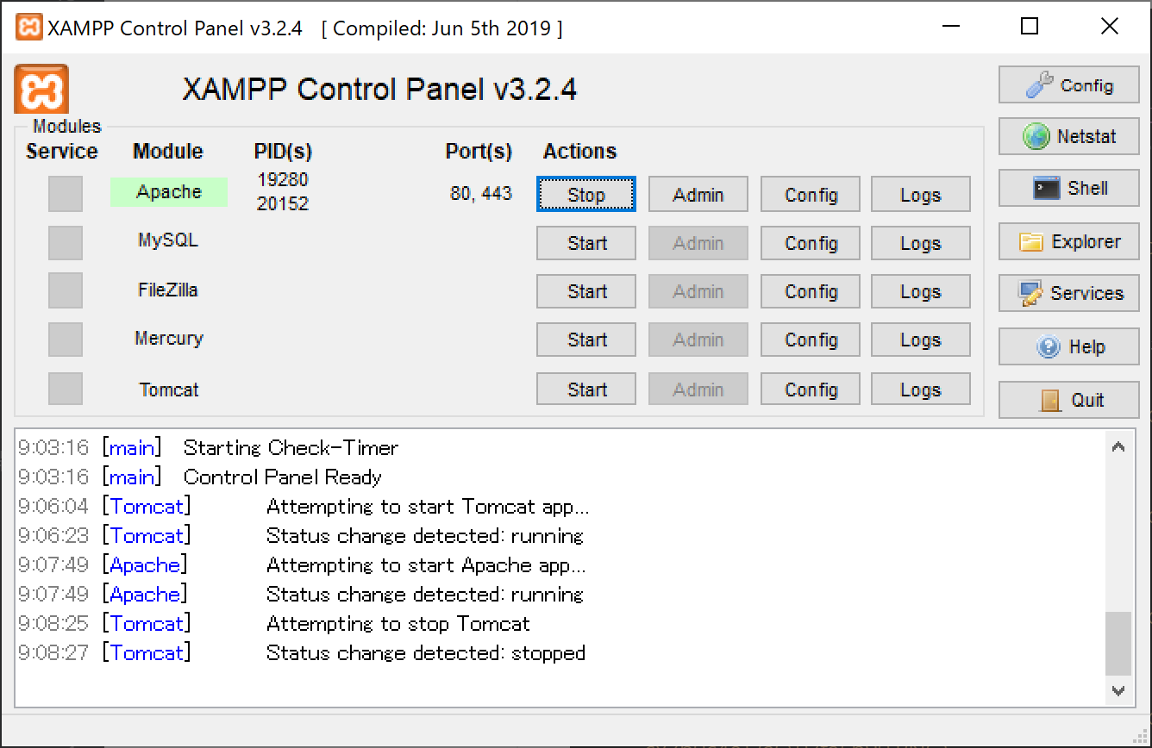The width and height of the screenshot is (1152, 748).
Task: Click Apache ports 80, 443
Action: pyautogui.click(x=481, y=193)
